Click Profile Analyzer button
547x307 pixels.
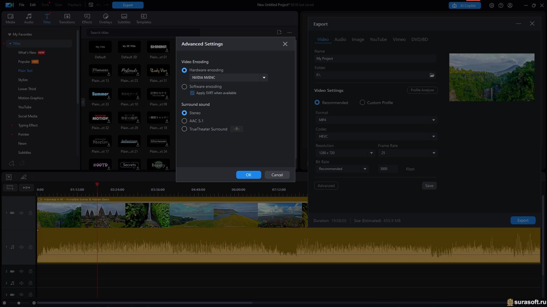click(x=422, y=90)
